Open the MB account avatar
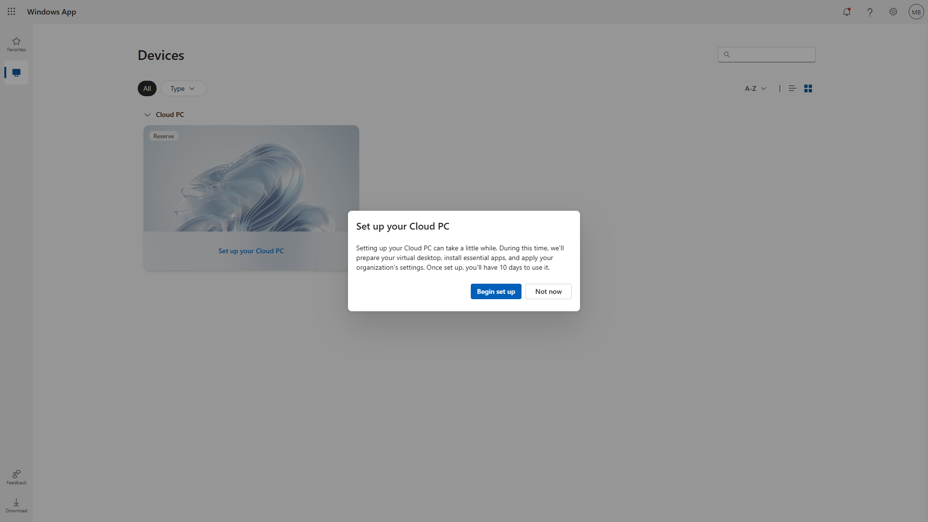The width and height of the screenshot is (928, 522). (916, 12)
